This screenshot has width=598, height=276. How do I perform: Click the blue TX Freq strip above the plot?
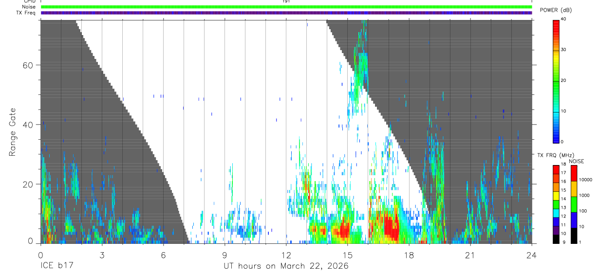(x=286, y=13)
